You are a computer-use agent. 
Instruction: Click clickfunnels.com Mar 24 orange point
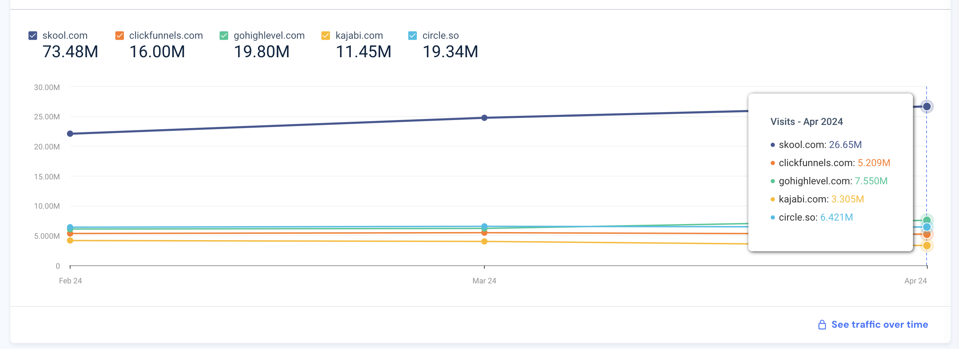click(484, 233)
